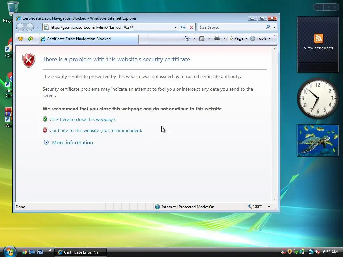
Task: Open a new blank tab
Action: (x=143, y=39)
